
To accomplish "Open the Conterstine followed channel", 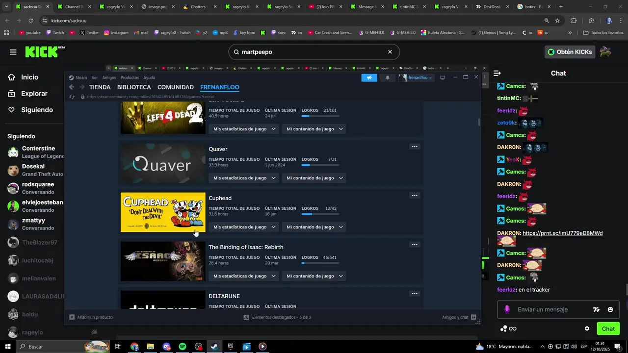I will point(34,152).
